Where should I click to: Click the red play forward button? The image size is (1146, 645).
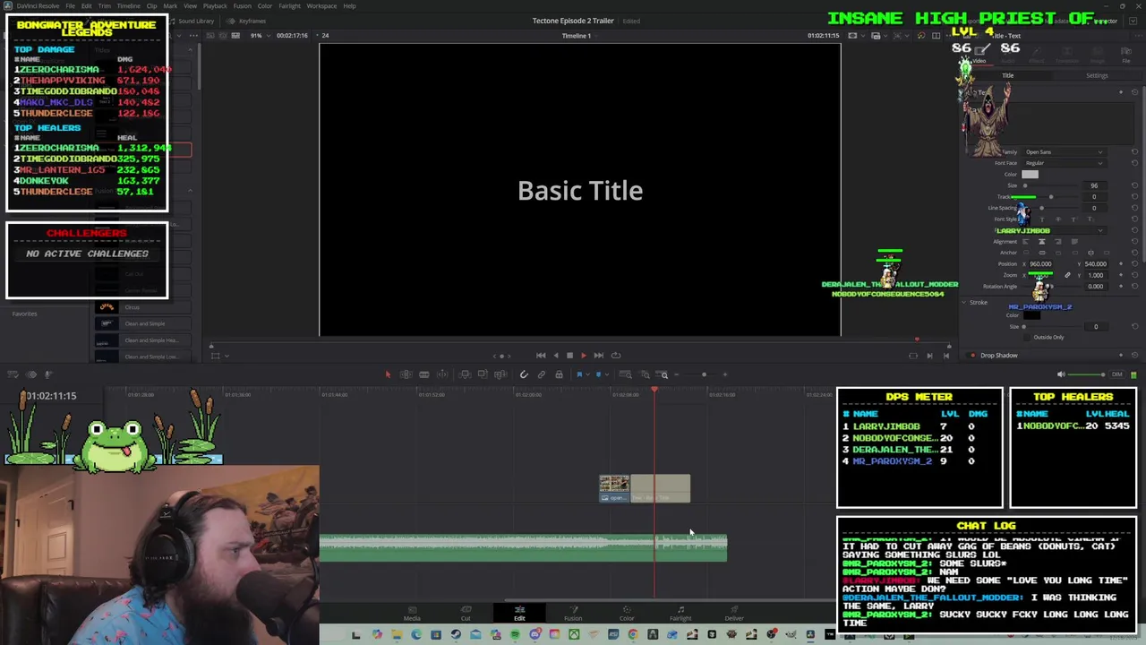coord(584,356)
